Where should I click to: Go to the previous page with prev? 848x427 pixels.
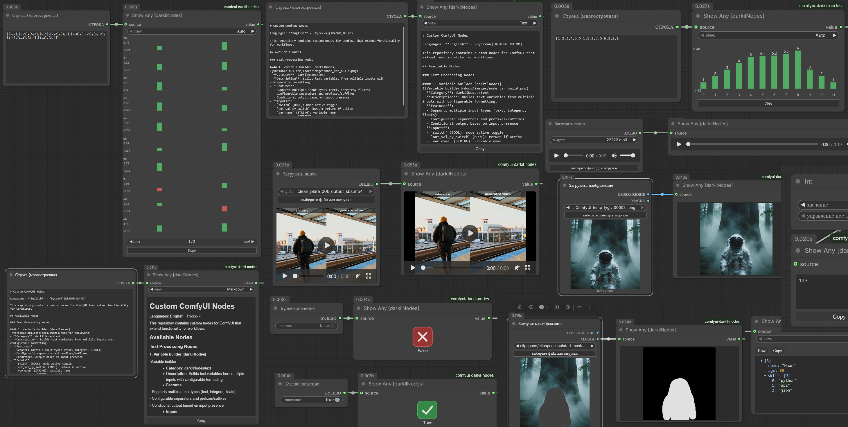pyautogui.click(x=135, y=242)
